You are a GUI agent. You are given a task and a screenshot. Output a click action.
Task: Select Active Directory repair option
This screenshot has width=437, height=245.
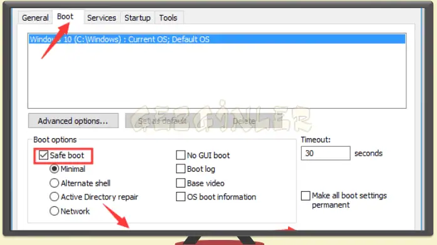pyautogui.click(x=54, y=197)
